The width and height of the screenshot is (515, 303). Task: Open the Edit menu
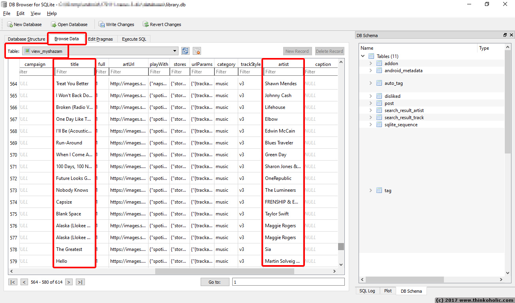pyautogui.click(x=21, y=13)
